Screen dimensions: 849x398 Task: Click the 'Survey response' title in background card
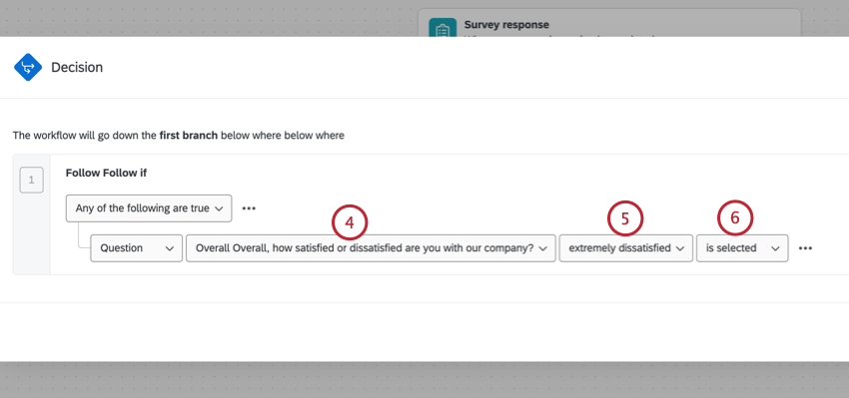[x=506, y=25]
